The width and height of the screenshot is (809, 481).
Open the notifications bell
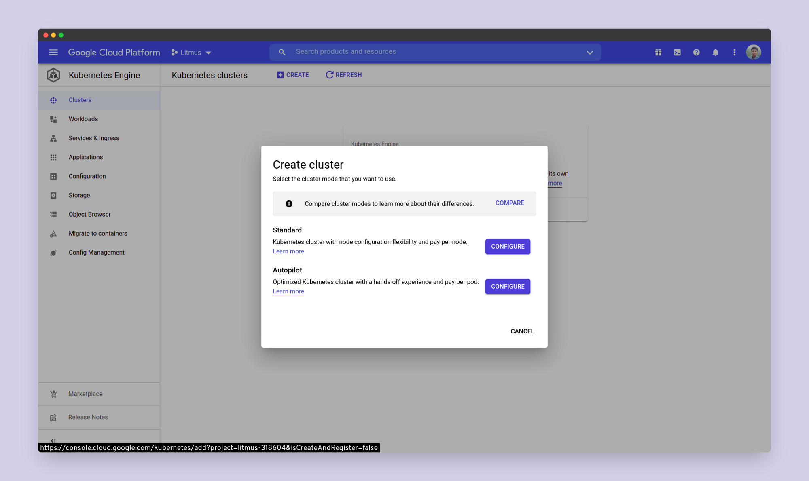click(x=715, y=52)
